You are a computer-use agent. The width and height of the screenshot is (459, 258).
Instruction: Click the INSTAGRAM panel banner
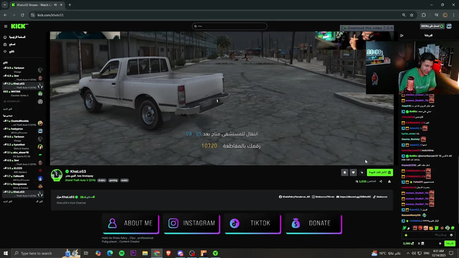pos(192,224)
